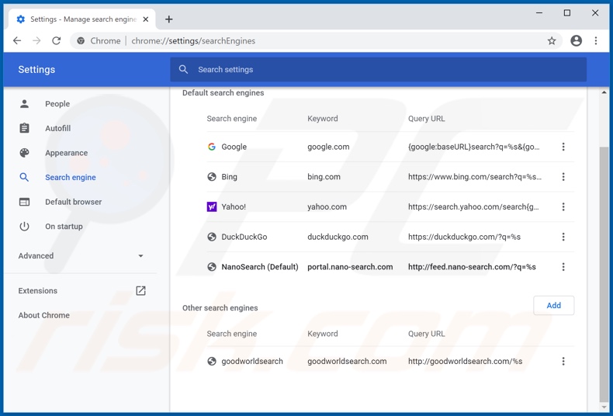The height and width of the screenshot is (416, 613).
Task: Select Appearance in the settings sidebar
Action: click(66, 153)
